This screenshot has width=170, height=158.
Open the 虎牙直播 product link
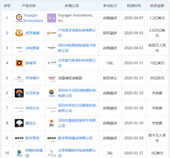coord(32,33)
